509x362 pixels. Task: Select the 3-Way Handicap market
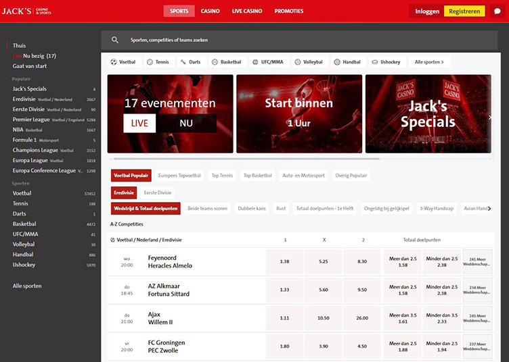(x=437, y=209)
